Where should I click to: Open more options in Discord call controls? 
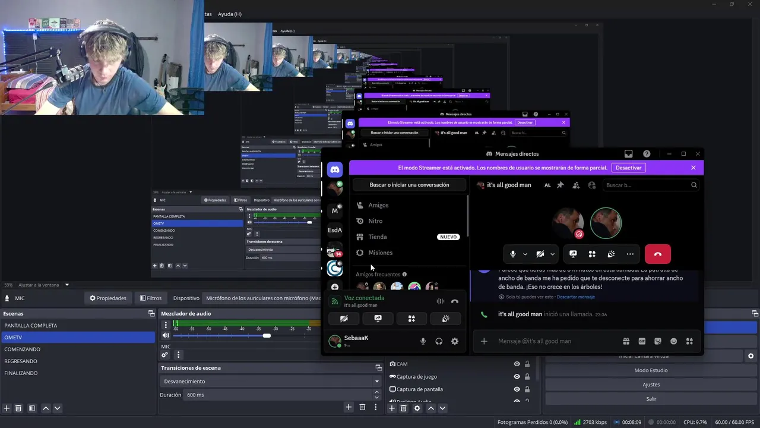[630, 254]
